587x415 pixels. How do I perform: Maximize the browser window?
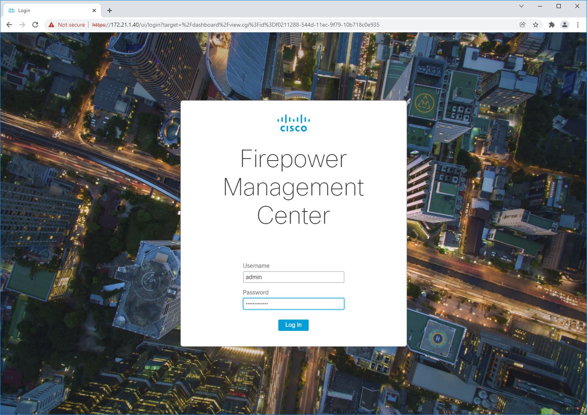click(559, 6)
